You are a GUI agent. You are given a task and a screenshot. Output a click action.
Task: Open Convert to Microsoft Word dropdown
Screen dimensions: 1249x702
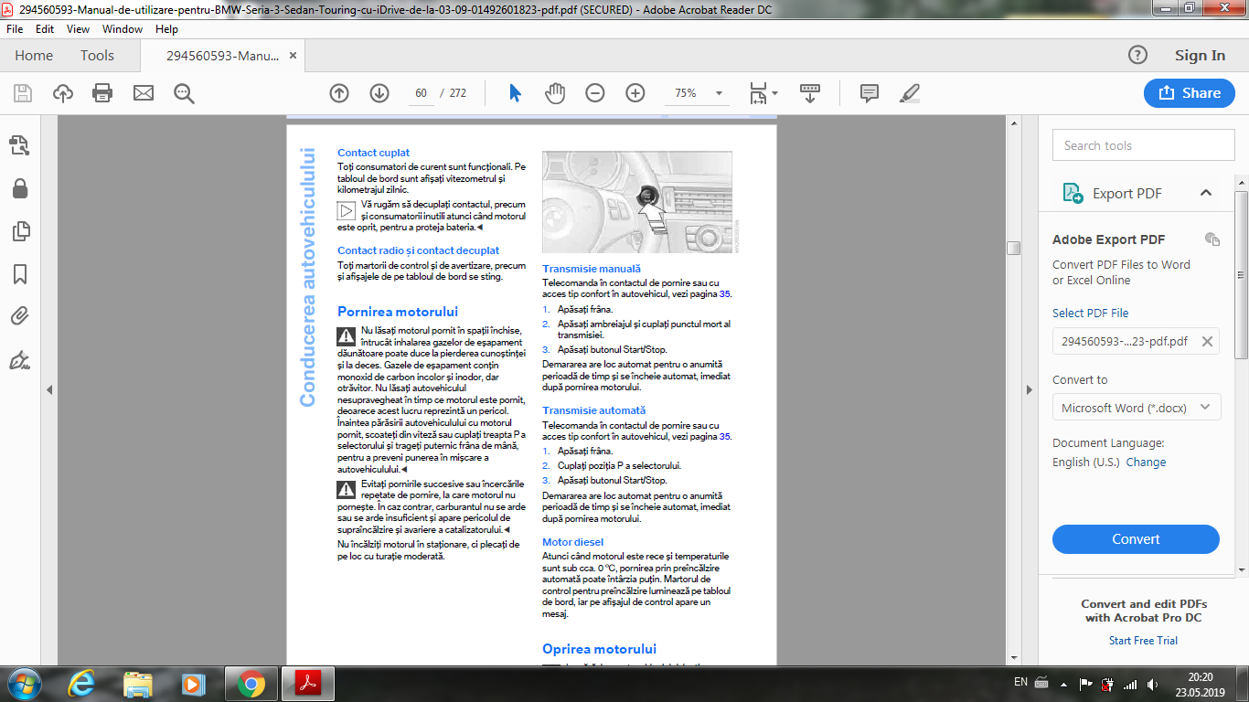pos(1137,408)
